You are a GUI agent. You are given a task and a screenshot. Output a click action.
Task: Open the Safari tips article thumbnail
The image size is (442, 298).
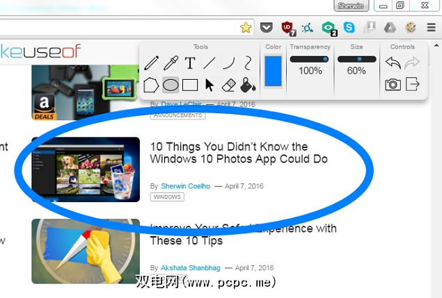(86, 251)
